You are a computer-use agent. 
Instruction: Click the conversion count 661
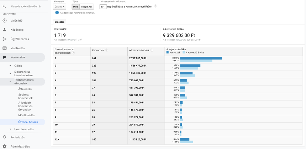point(94,58)
